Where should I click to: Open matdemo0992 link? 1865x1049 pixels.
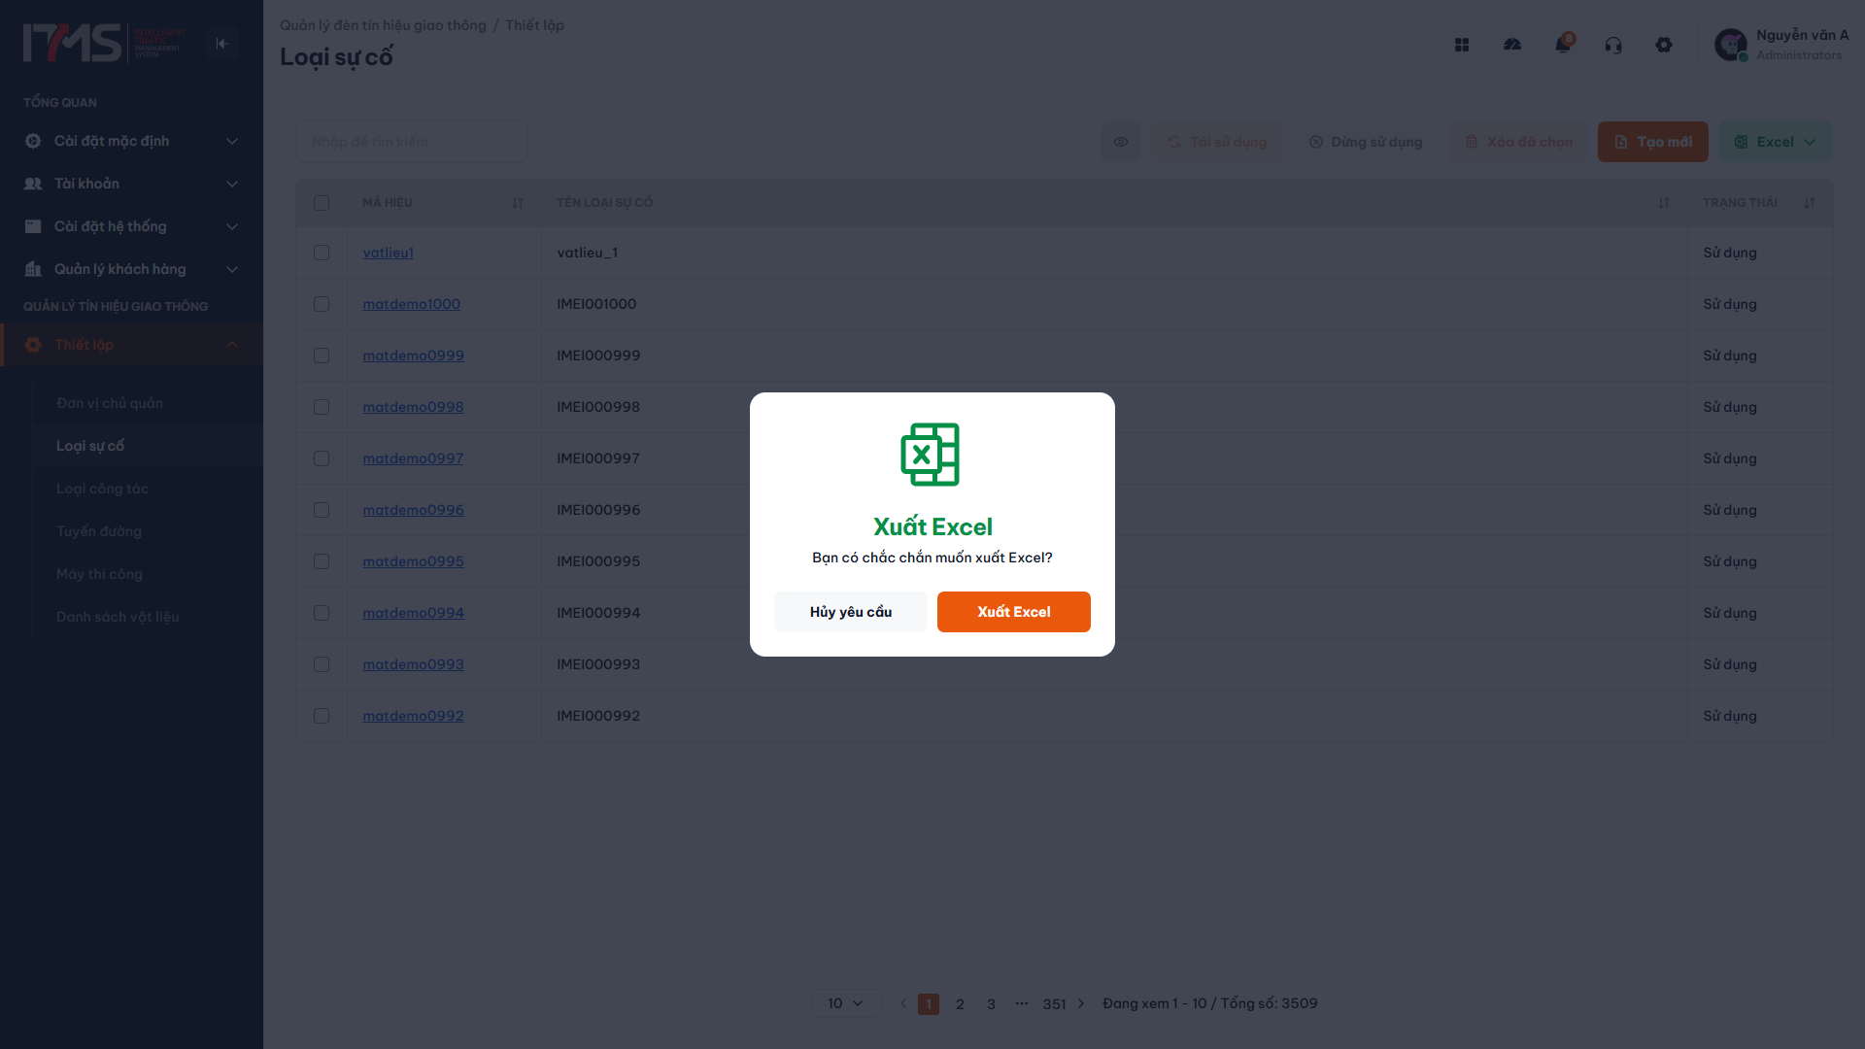pos(413,716)
